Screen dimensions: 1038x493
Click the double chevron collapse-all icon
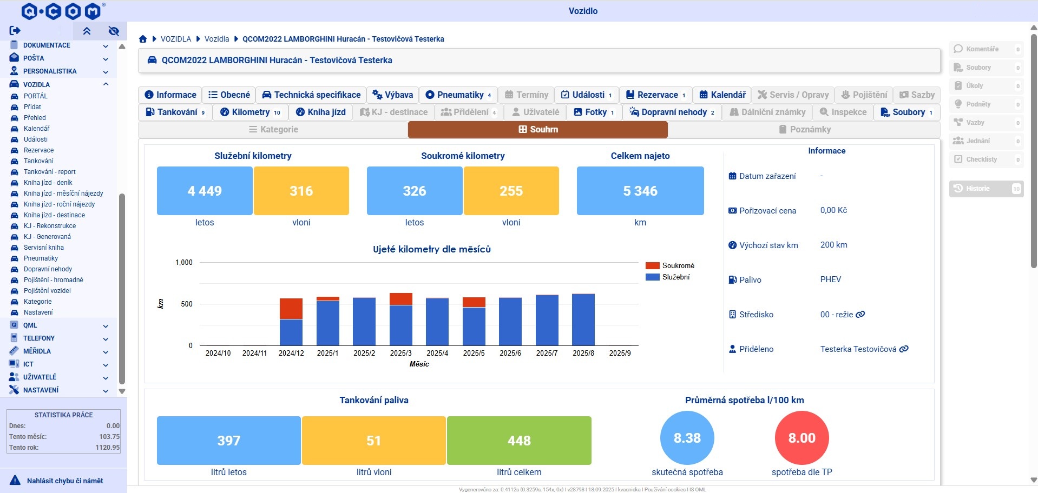(87, 31)
